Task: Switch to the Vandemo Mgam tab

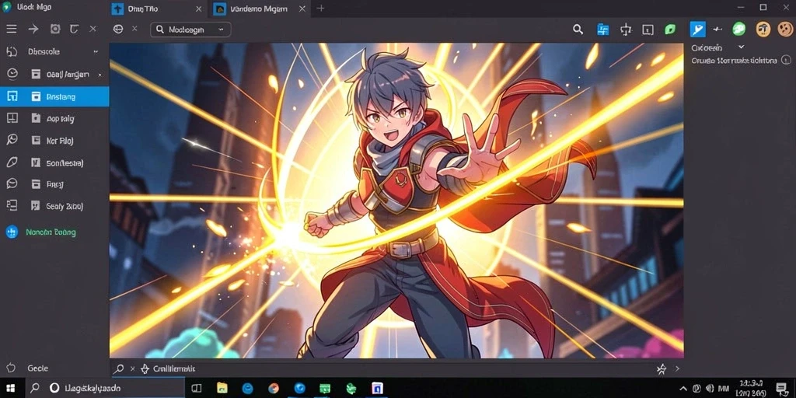Action: coord(260,9)
